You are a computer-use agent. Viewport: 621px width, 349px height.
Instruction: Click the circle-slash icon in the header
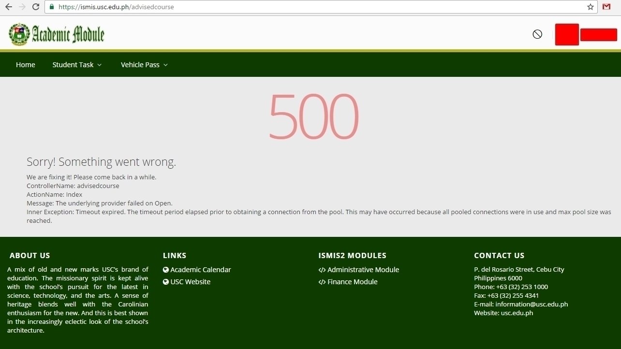(x=537, y=34)
